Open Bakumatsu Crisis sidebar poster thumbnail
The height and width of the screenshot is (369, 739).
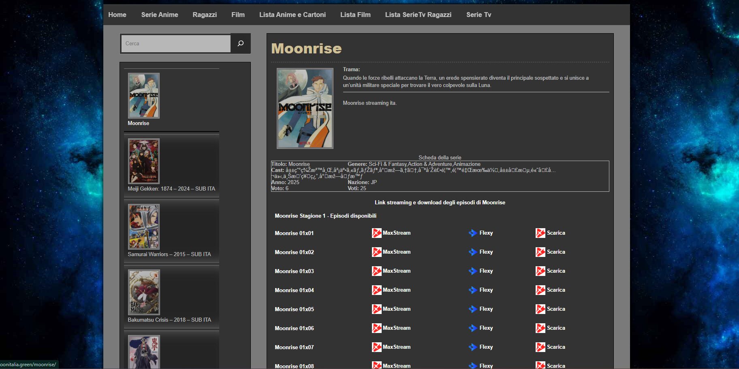tap(144, 292)
